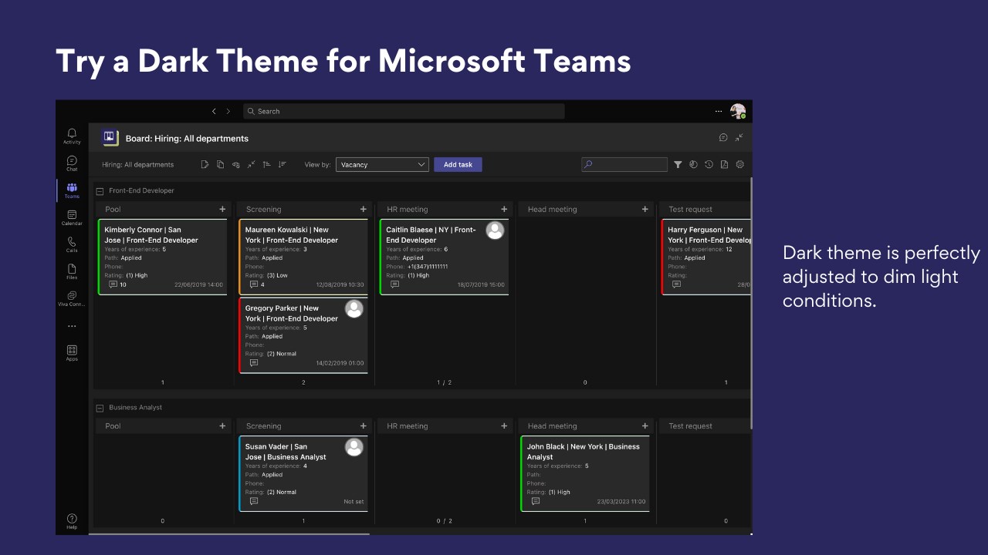Open comments on Maureen Kowalski card
Screen dimensions: 988x555
point(254,284)
